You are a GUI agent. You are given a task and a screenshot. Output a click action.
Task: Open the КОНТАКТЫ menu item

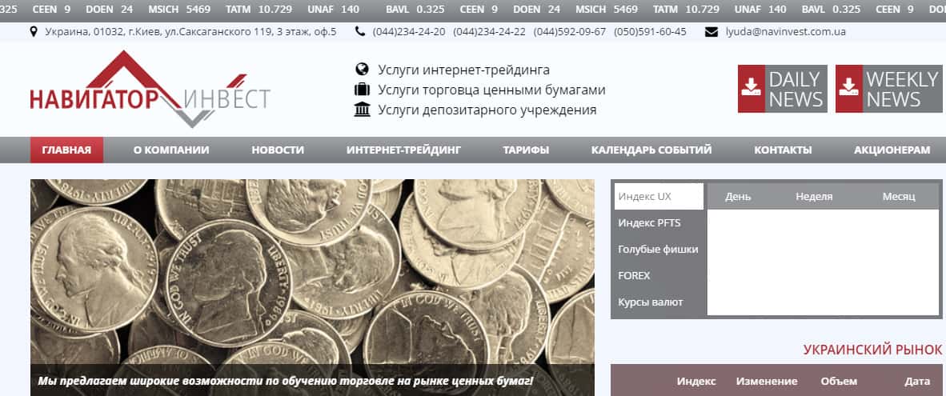click(783, 150)
